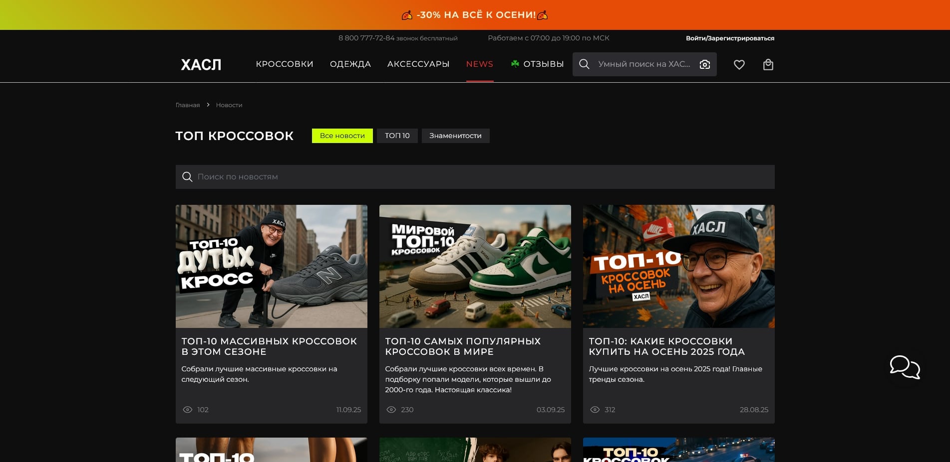Select the 'Все новости' filter
Image resolution: width=950 pixels, height=462 pixels.
tap(342, 136)
